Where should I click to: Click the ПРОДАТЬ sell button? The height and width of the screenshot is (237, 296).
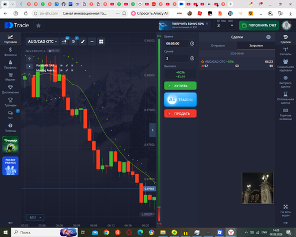pos(181,114)
